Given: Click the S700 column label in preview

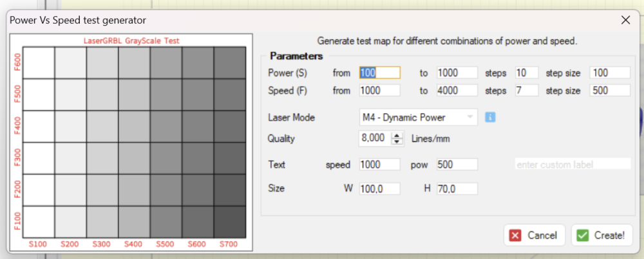Looking at the screenshot, I should coord(229,244).
